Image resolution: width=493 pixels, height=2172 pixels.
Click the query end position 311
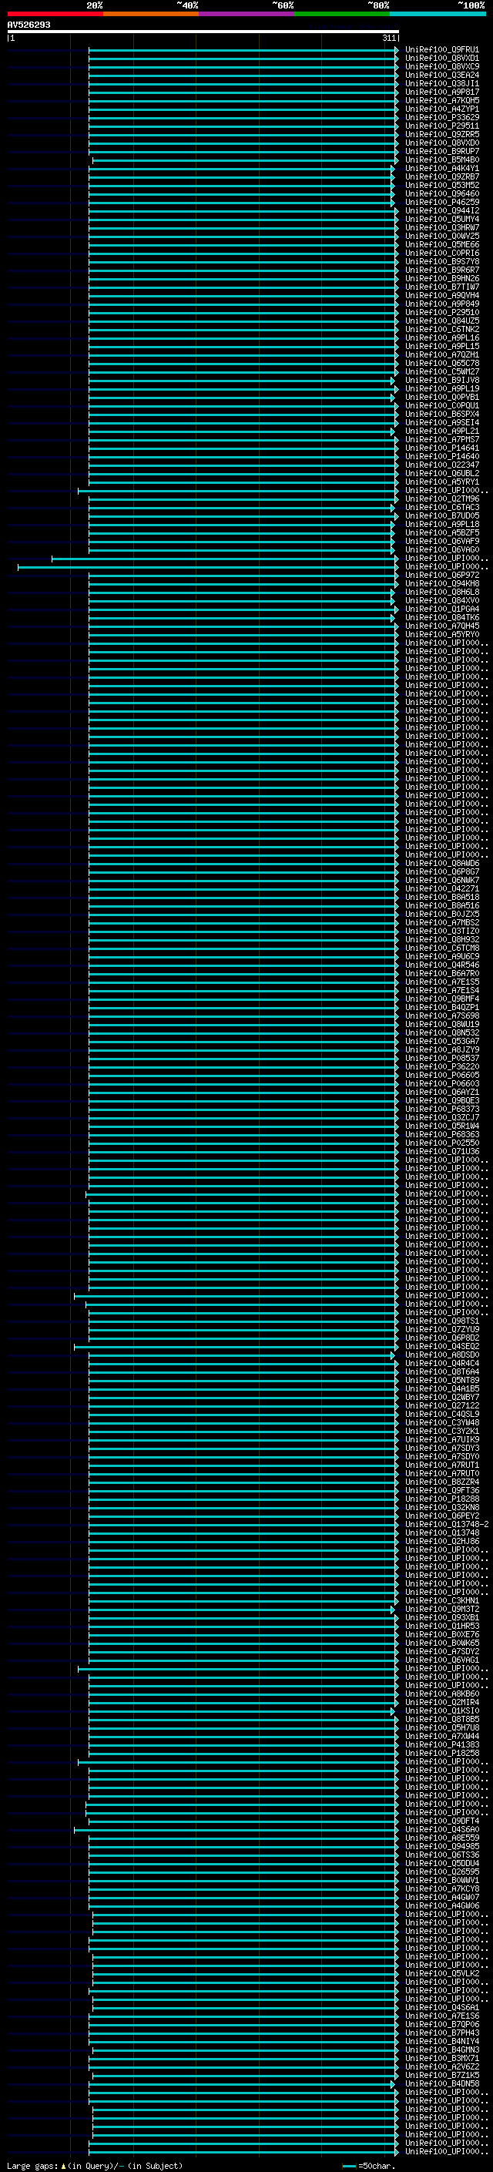[x=388, y=38]
